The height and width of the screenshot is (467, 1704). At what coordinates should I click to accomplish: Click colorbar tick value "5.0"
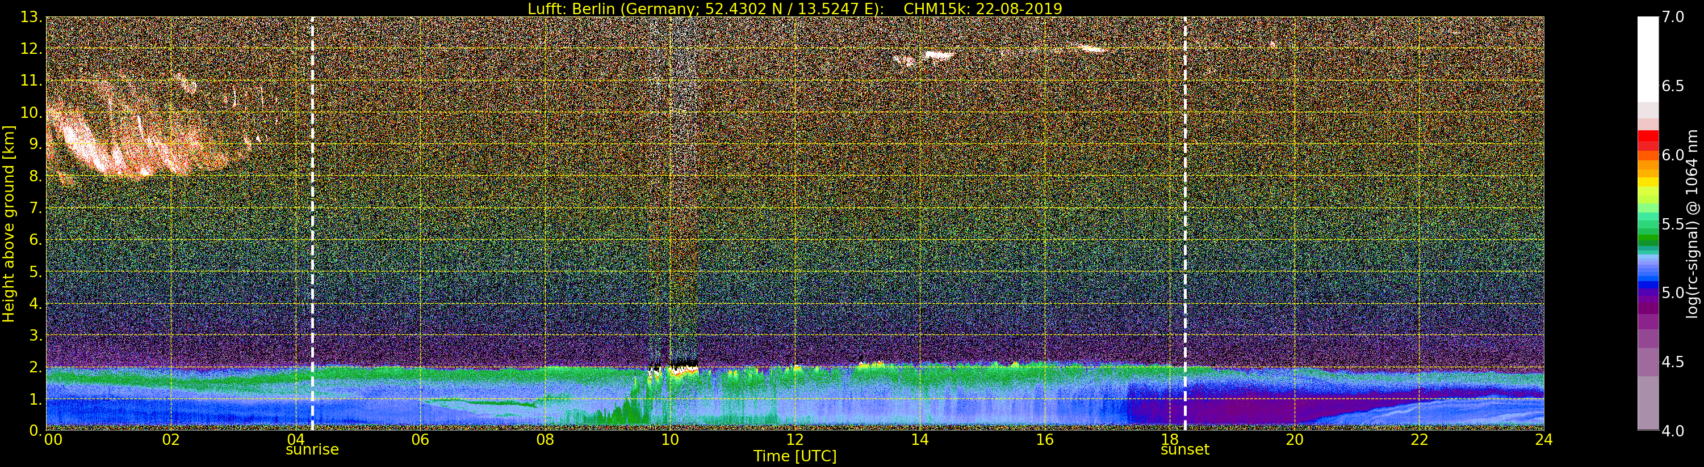click(1673, 292)
